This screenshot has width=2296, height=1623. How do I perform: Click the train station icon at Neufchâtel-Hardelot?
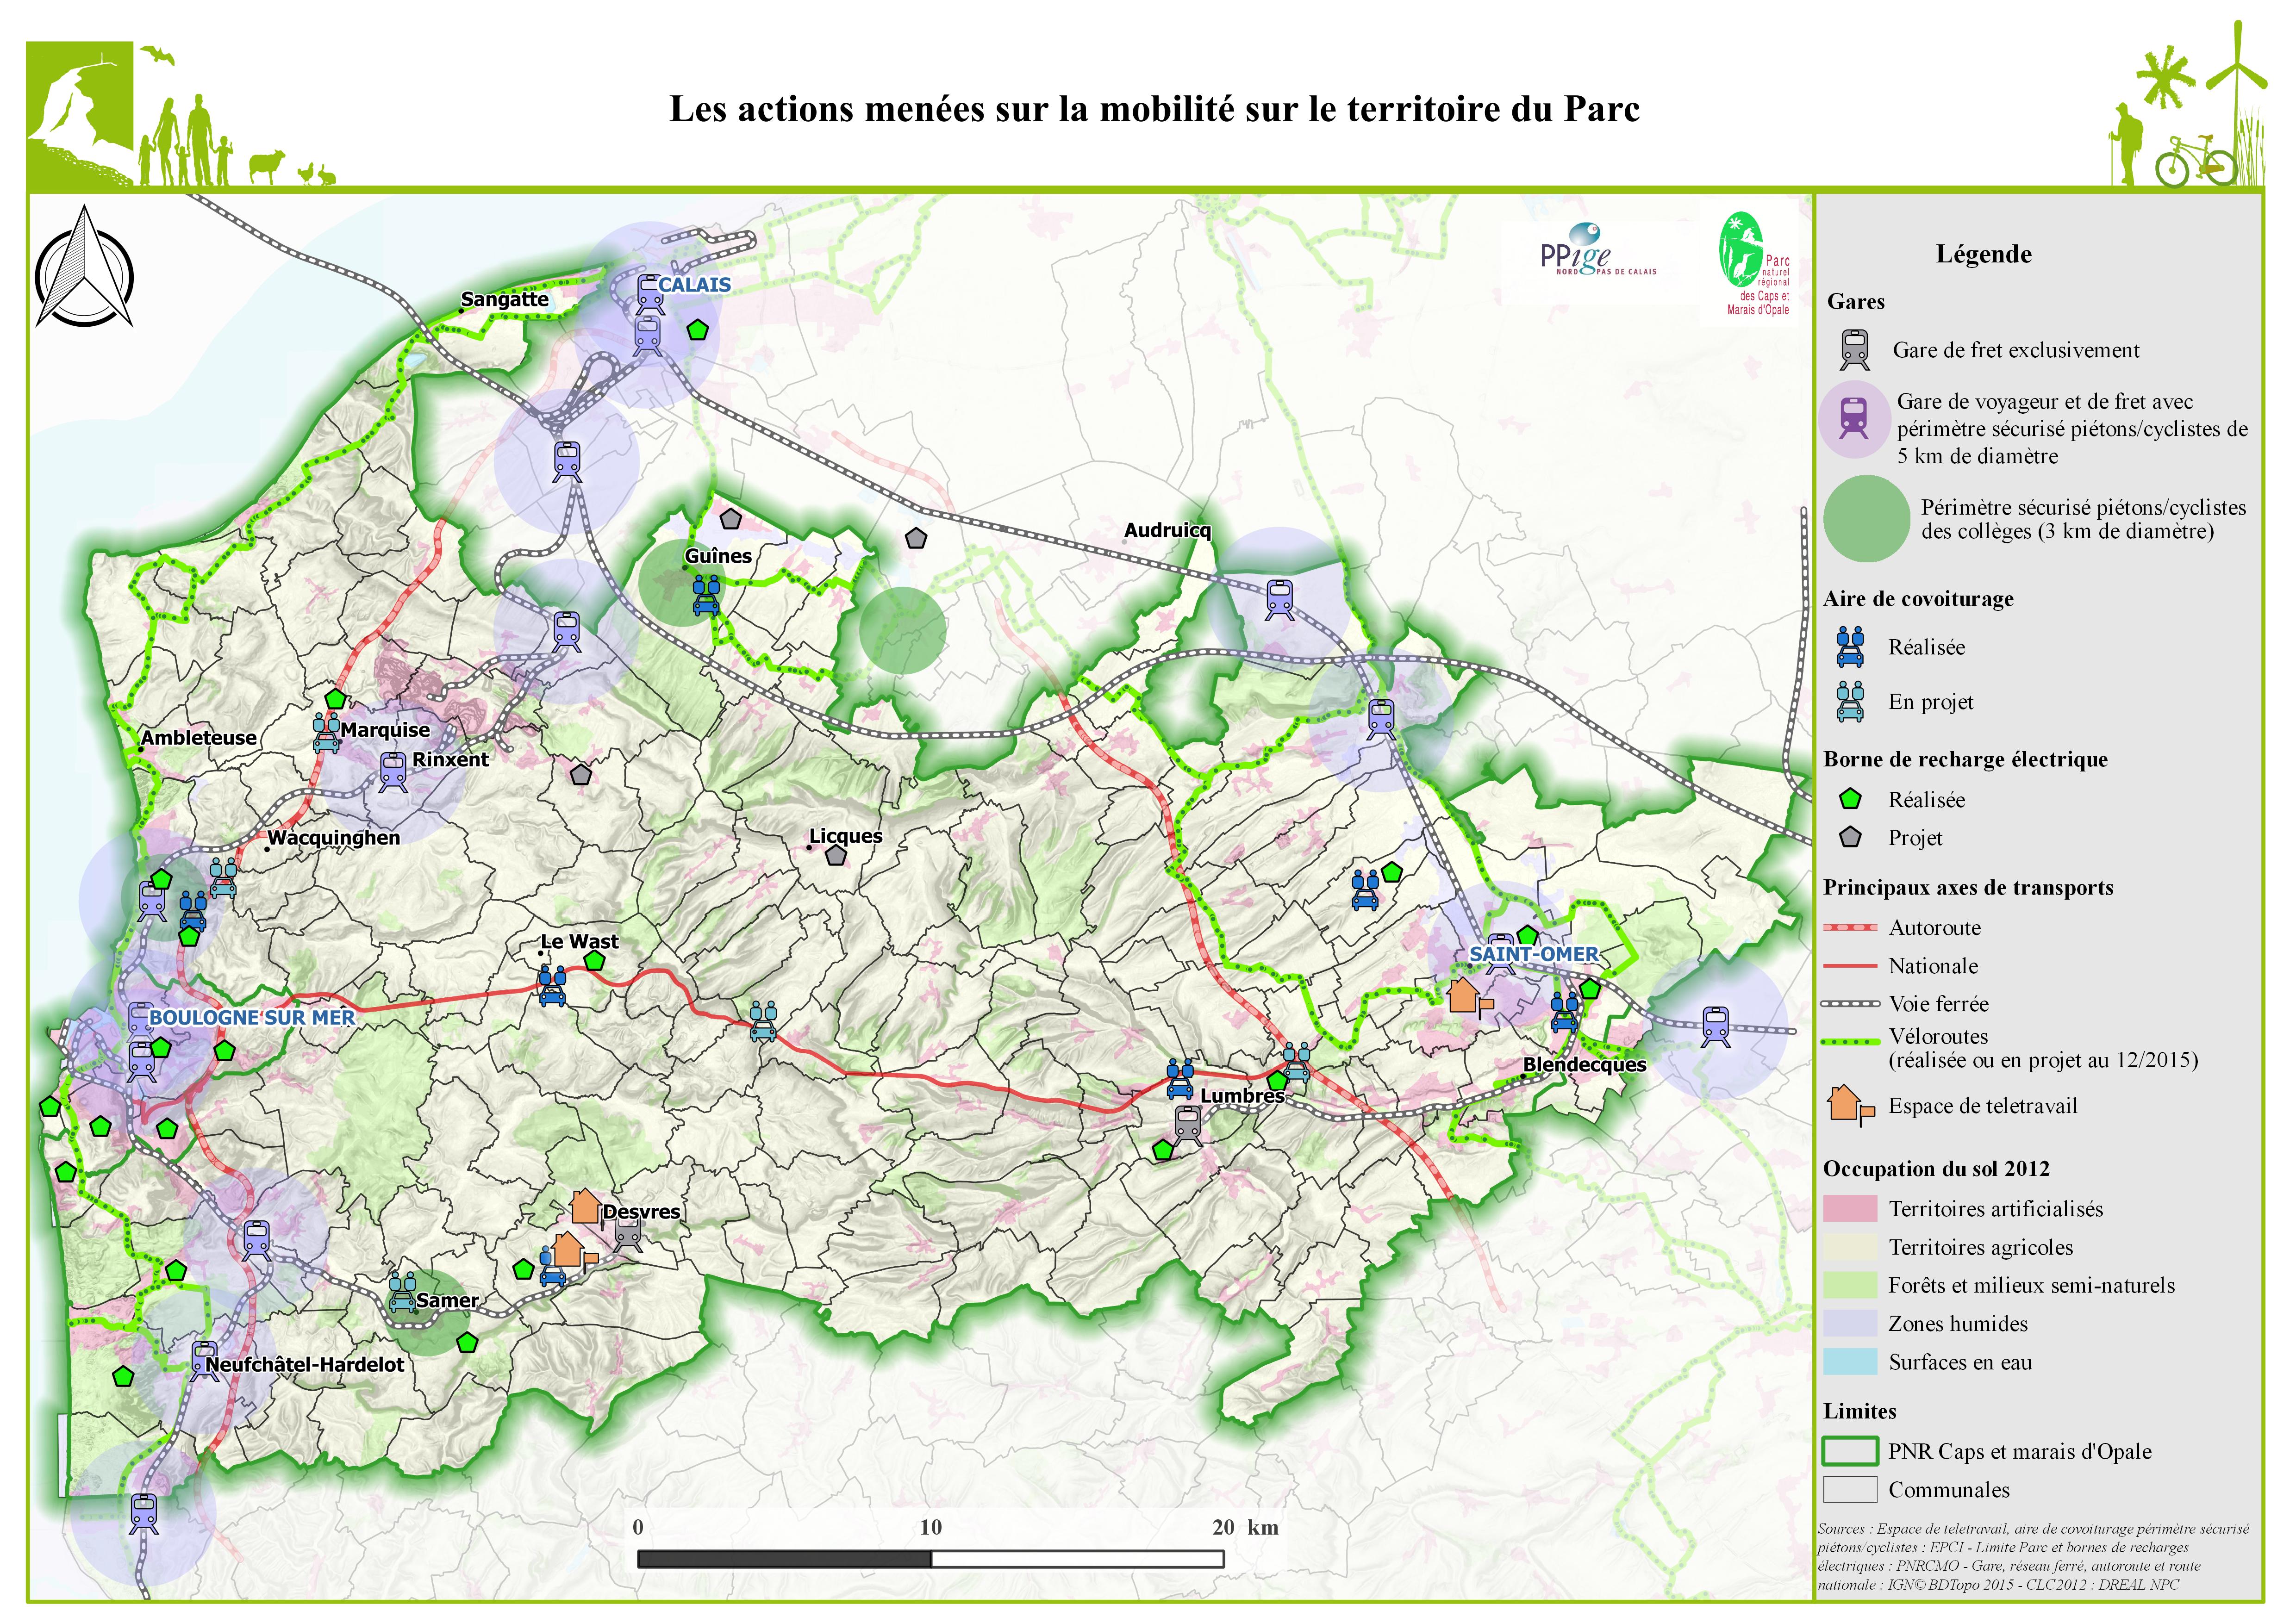(204, 1361)
